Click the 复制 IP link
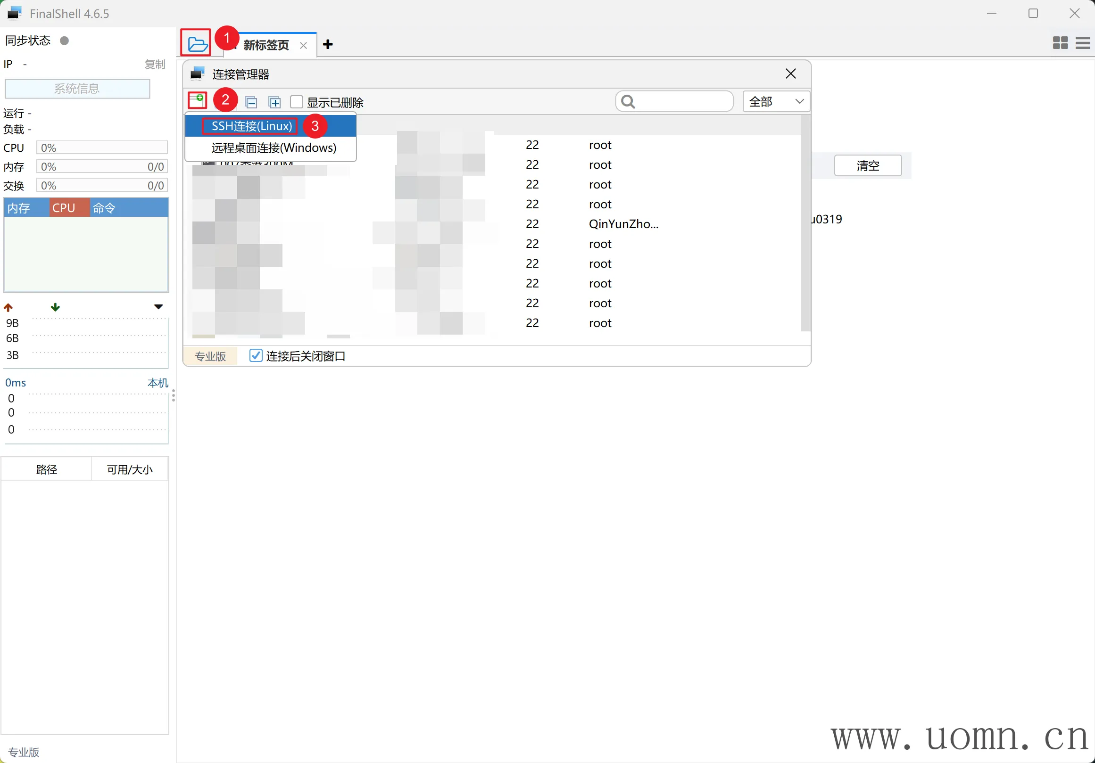 pos(155,65)
